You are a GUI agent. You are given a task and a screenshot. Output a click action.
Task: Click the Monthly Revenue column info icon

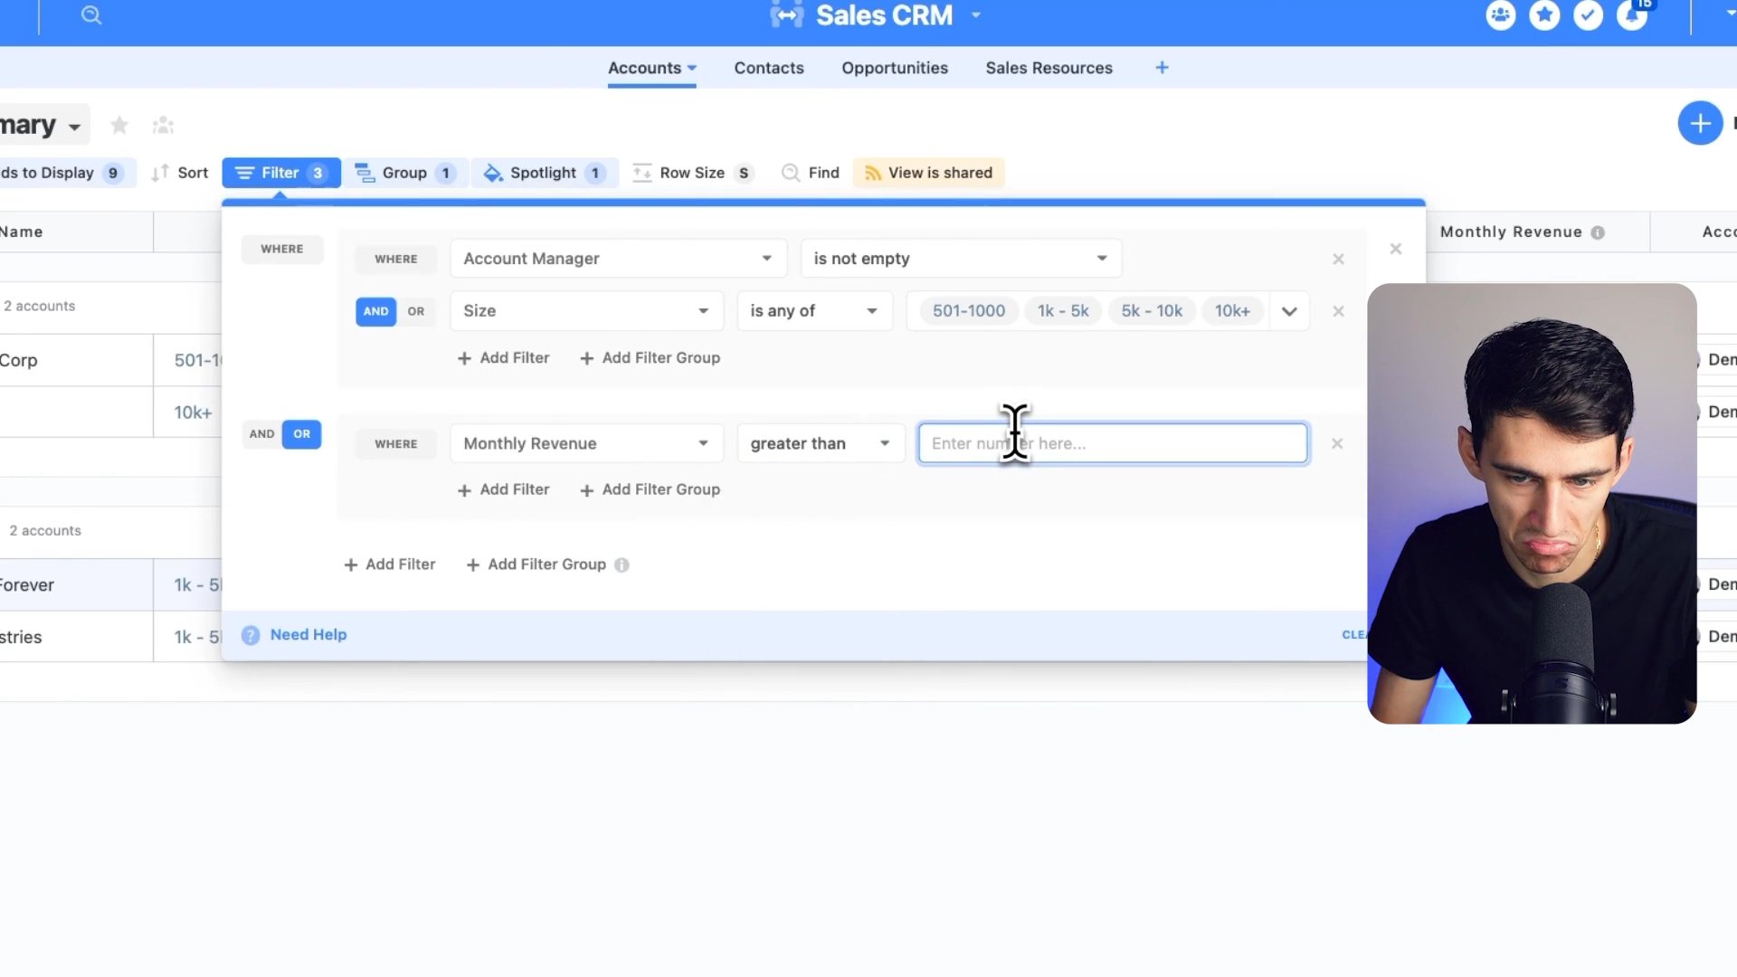[1598, 232]
